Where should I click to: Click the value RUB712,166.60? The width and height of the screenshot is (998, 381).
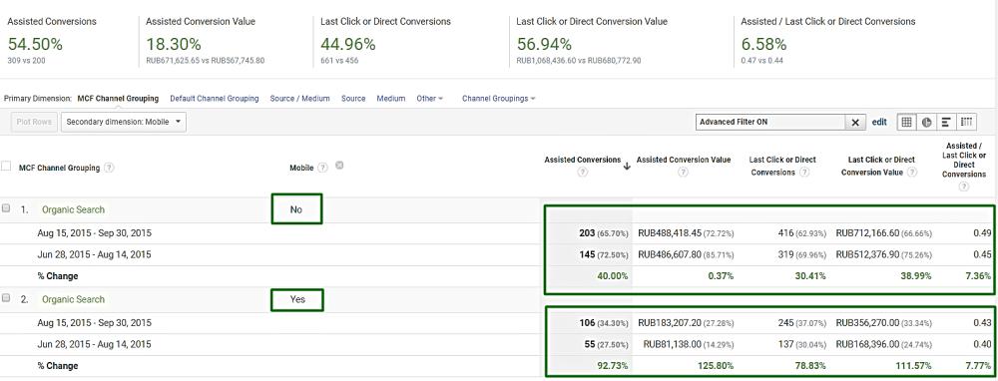[x=867, y=233]
